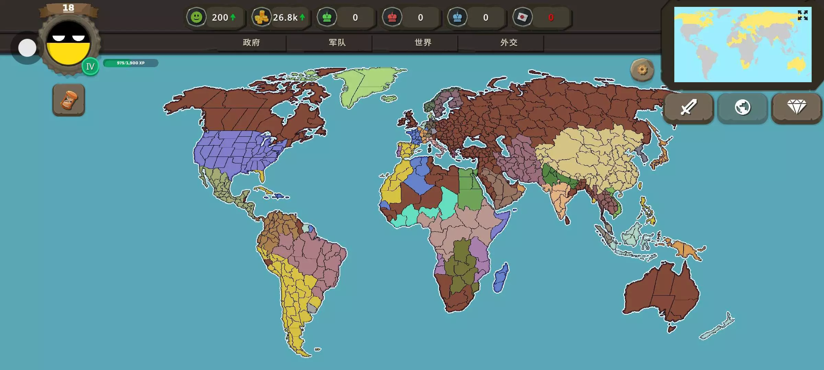Click the 975/1,900 XP progress bar
Image resolution: width=824 pixels, height=370 pixels.
(x=130, y=63)
